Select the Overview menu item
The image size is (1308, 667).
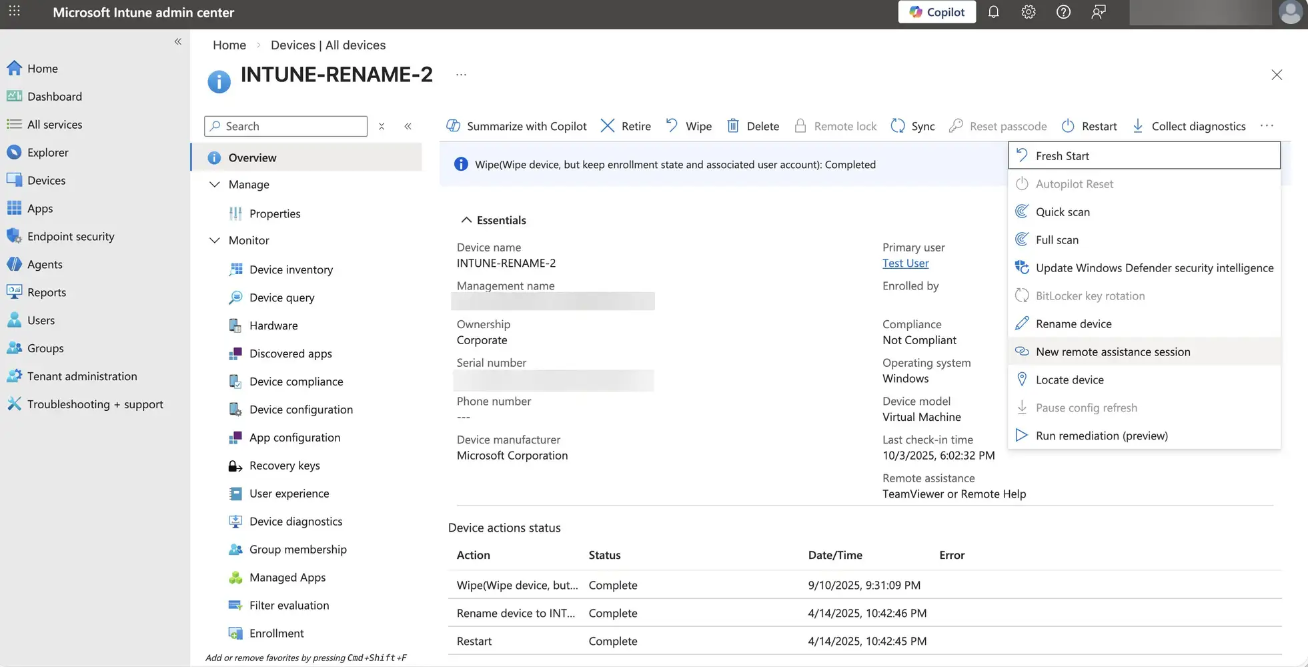pos(307,157)
